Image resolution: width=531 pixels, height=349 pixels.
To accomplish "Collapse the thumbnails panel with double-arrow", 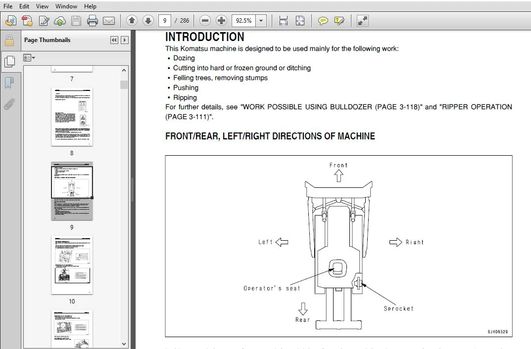I will click(x=114, y=40).
